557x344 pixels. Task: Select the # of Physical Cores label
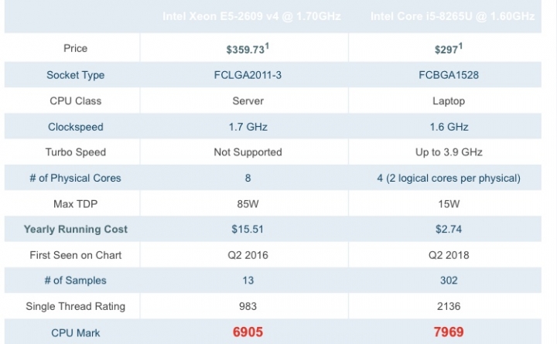tap(75, 178)
